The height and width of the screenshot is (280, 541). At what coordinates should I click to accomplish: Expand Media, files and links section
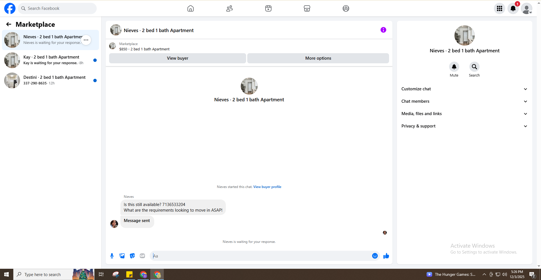(465, 114)
